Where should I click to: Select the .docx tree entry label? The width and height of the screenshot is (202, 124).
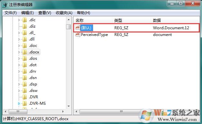point(34,52)
